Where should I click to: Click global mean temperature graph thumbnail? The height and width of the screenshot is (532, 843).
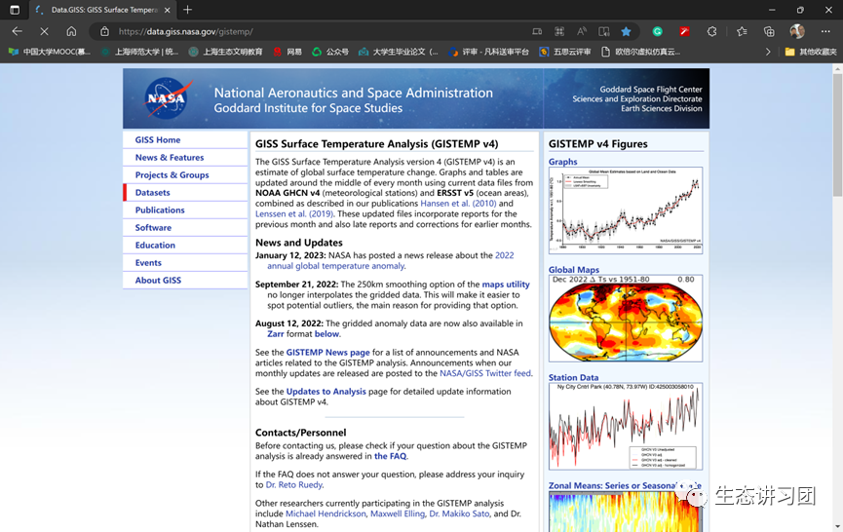tap(626, 210)
